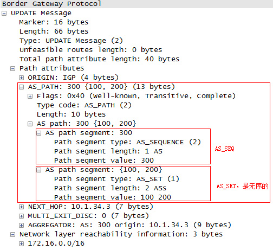Collapse Network layer reachability information node
The image size is (273, 250).
(12, 234)
